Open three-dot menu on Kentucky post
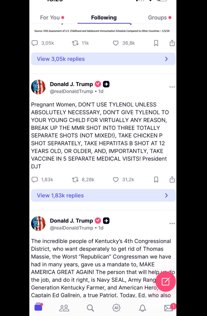 (172, 224)
